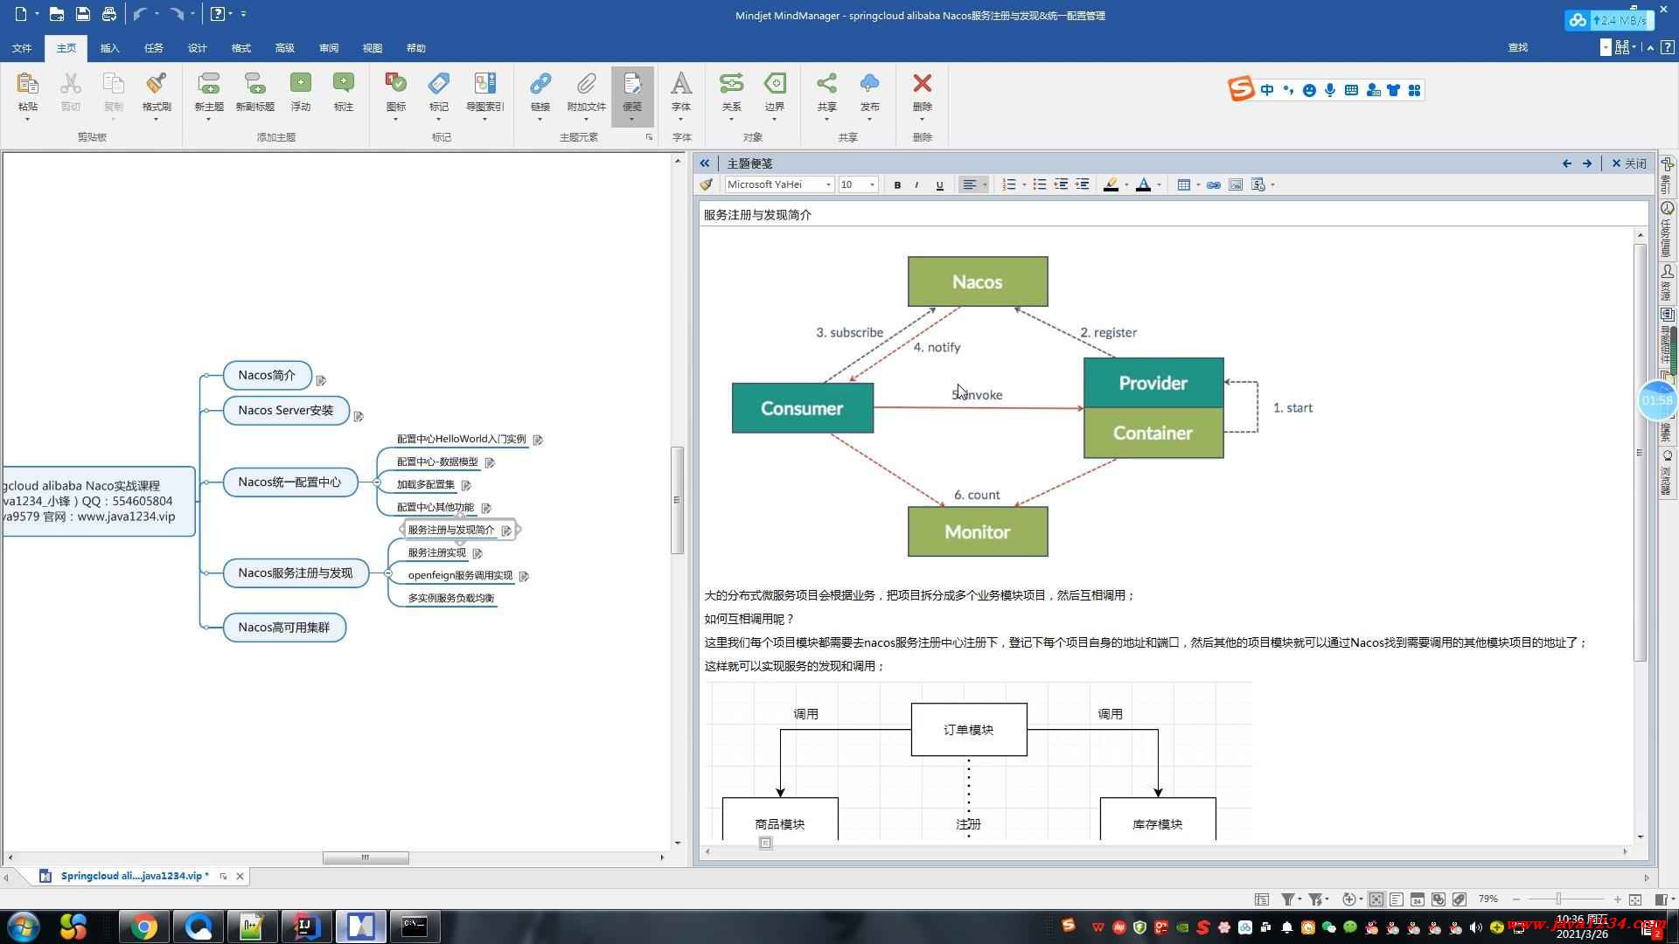Select the openfeign服务调用实现 subtopic
This screenshot has width=1679, height=944.
tap(460, 575)
